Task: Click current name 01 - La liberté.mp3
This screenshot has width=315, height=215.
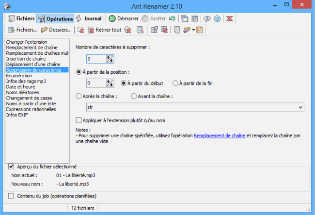Action: pyautogui.click(x=76, y=175)
